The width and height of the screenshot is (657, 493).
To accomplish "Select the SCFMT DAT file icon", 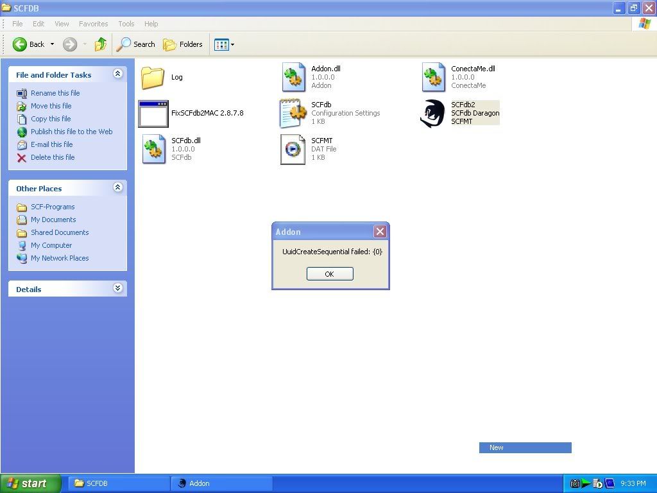I will click(x=293, y=149).
